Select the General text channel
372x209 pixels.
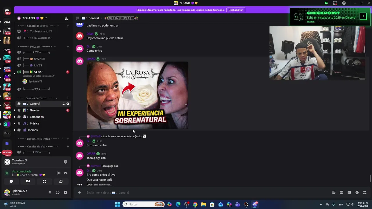click(x=43, y=104)
